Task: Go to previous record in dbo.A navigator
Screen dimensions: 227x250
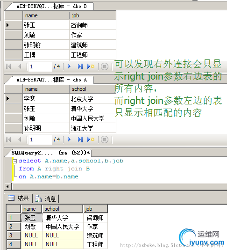Action: point(20,140)
